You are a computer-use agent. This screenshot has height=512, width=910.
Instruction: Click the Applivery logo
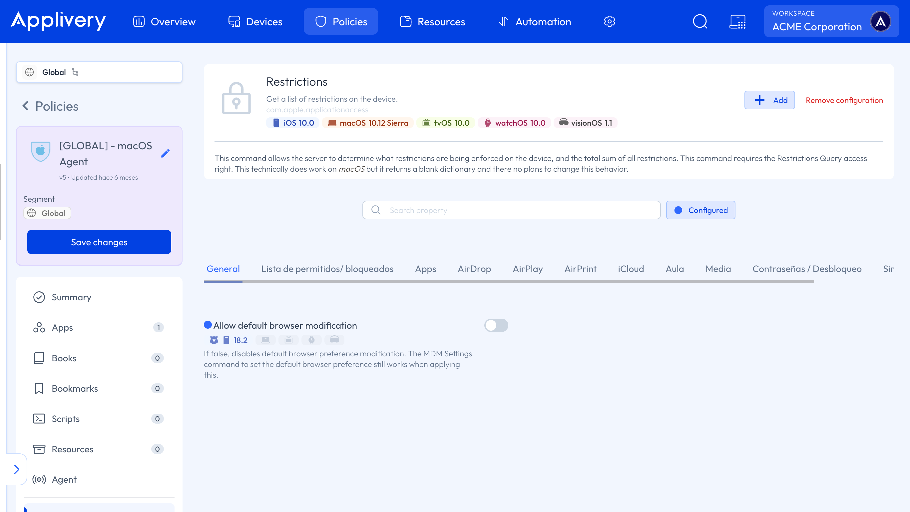pos(58,21)
